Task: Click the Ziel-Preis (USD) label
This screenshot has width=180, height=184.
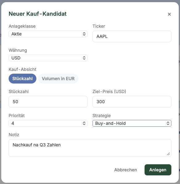Action: 109,92
